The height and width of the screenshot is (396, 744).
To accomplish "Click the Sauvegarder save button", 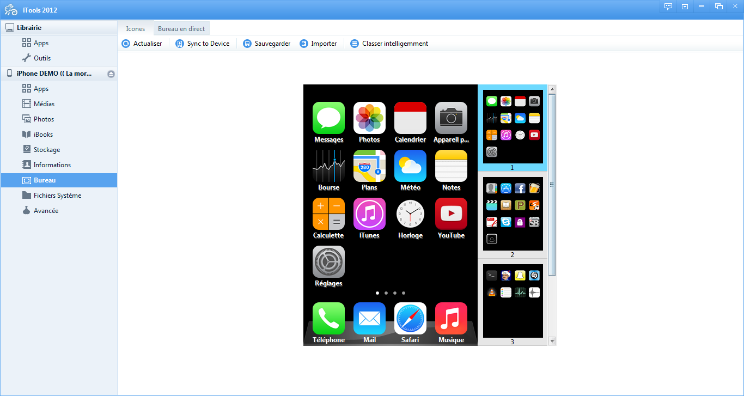I will 267,44.
